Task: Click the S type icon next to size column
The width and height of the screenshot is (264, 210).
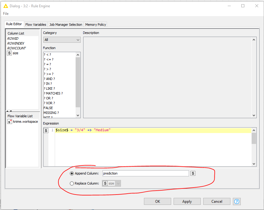Action: [9, 53]
